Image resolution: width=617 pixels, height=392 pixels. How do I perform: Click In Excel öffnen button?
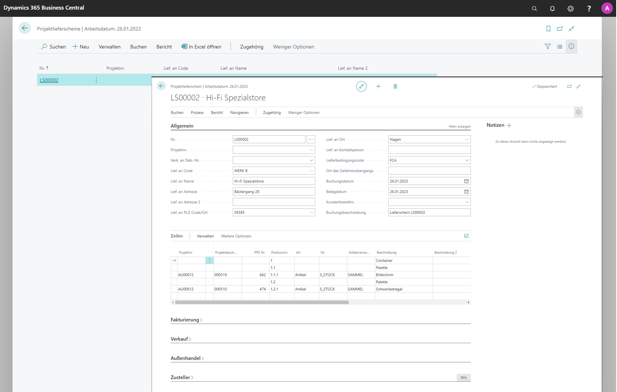click(x=201, y=47)
